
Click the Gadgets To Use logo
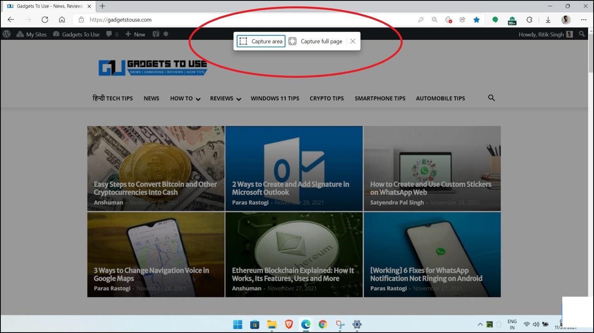(x=153, y=68)
